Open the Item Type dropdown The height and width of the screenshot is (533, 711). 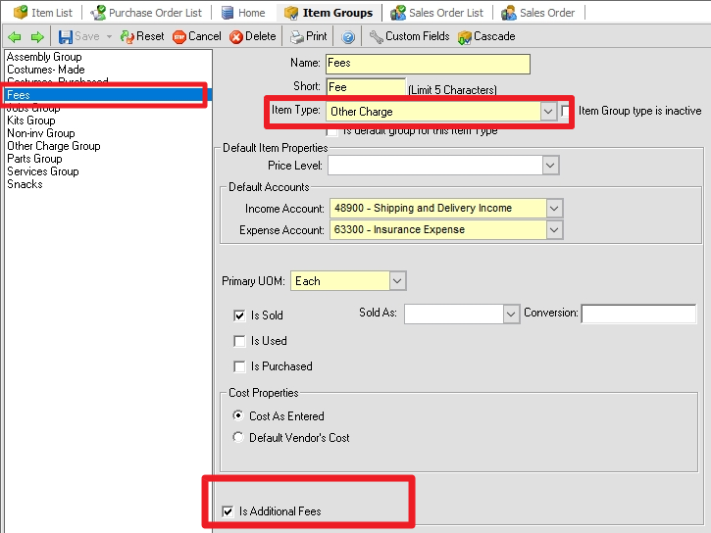(x=548, y=112)
